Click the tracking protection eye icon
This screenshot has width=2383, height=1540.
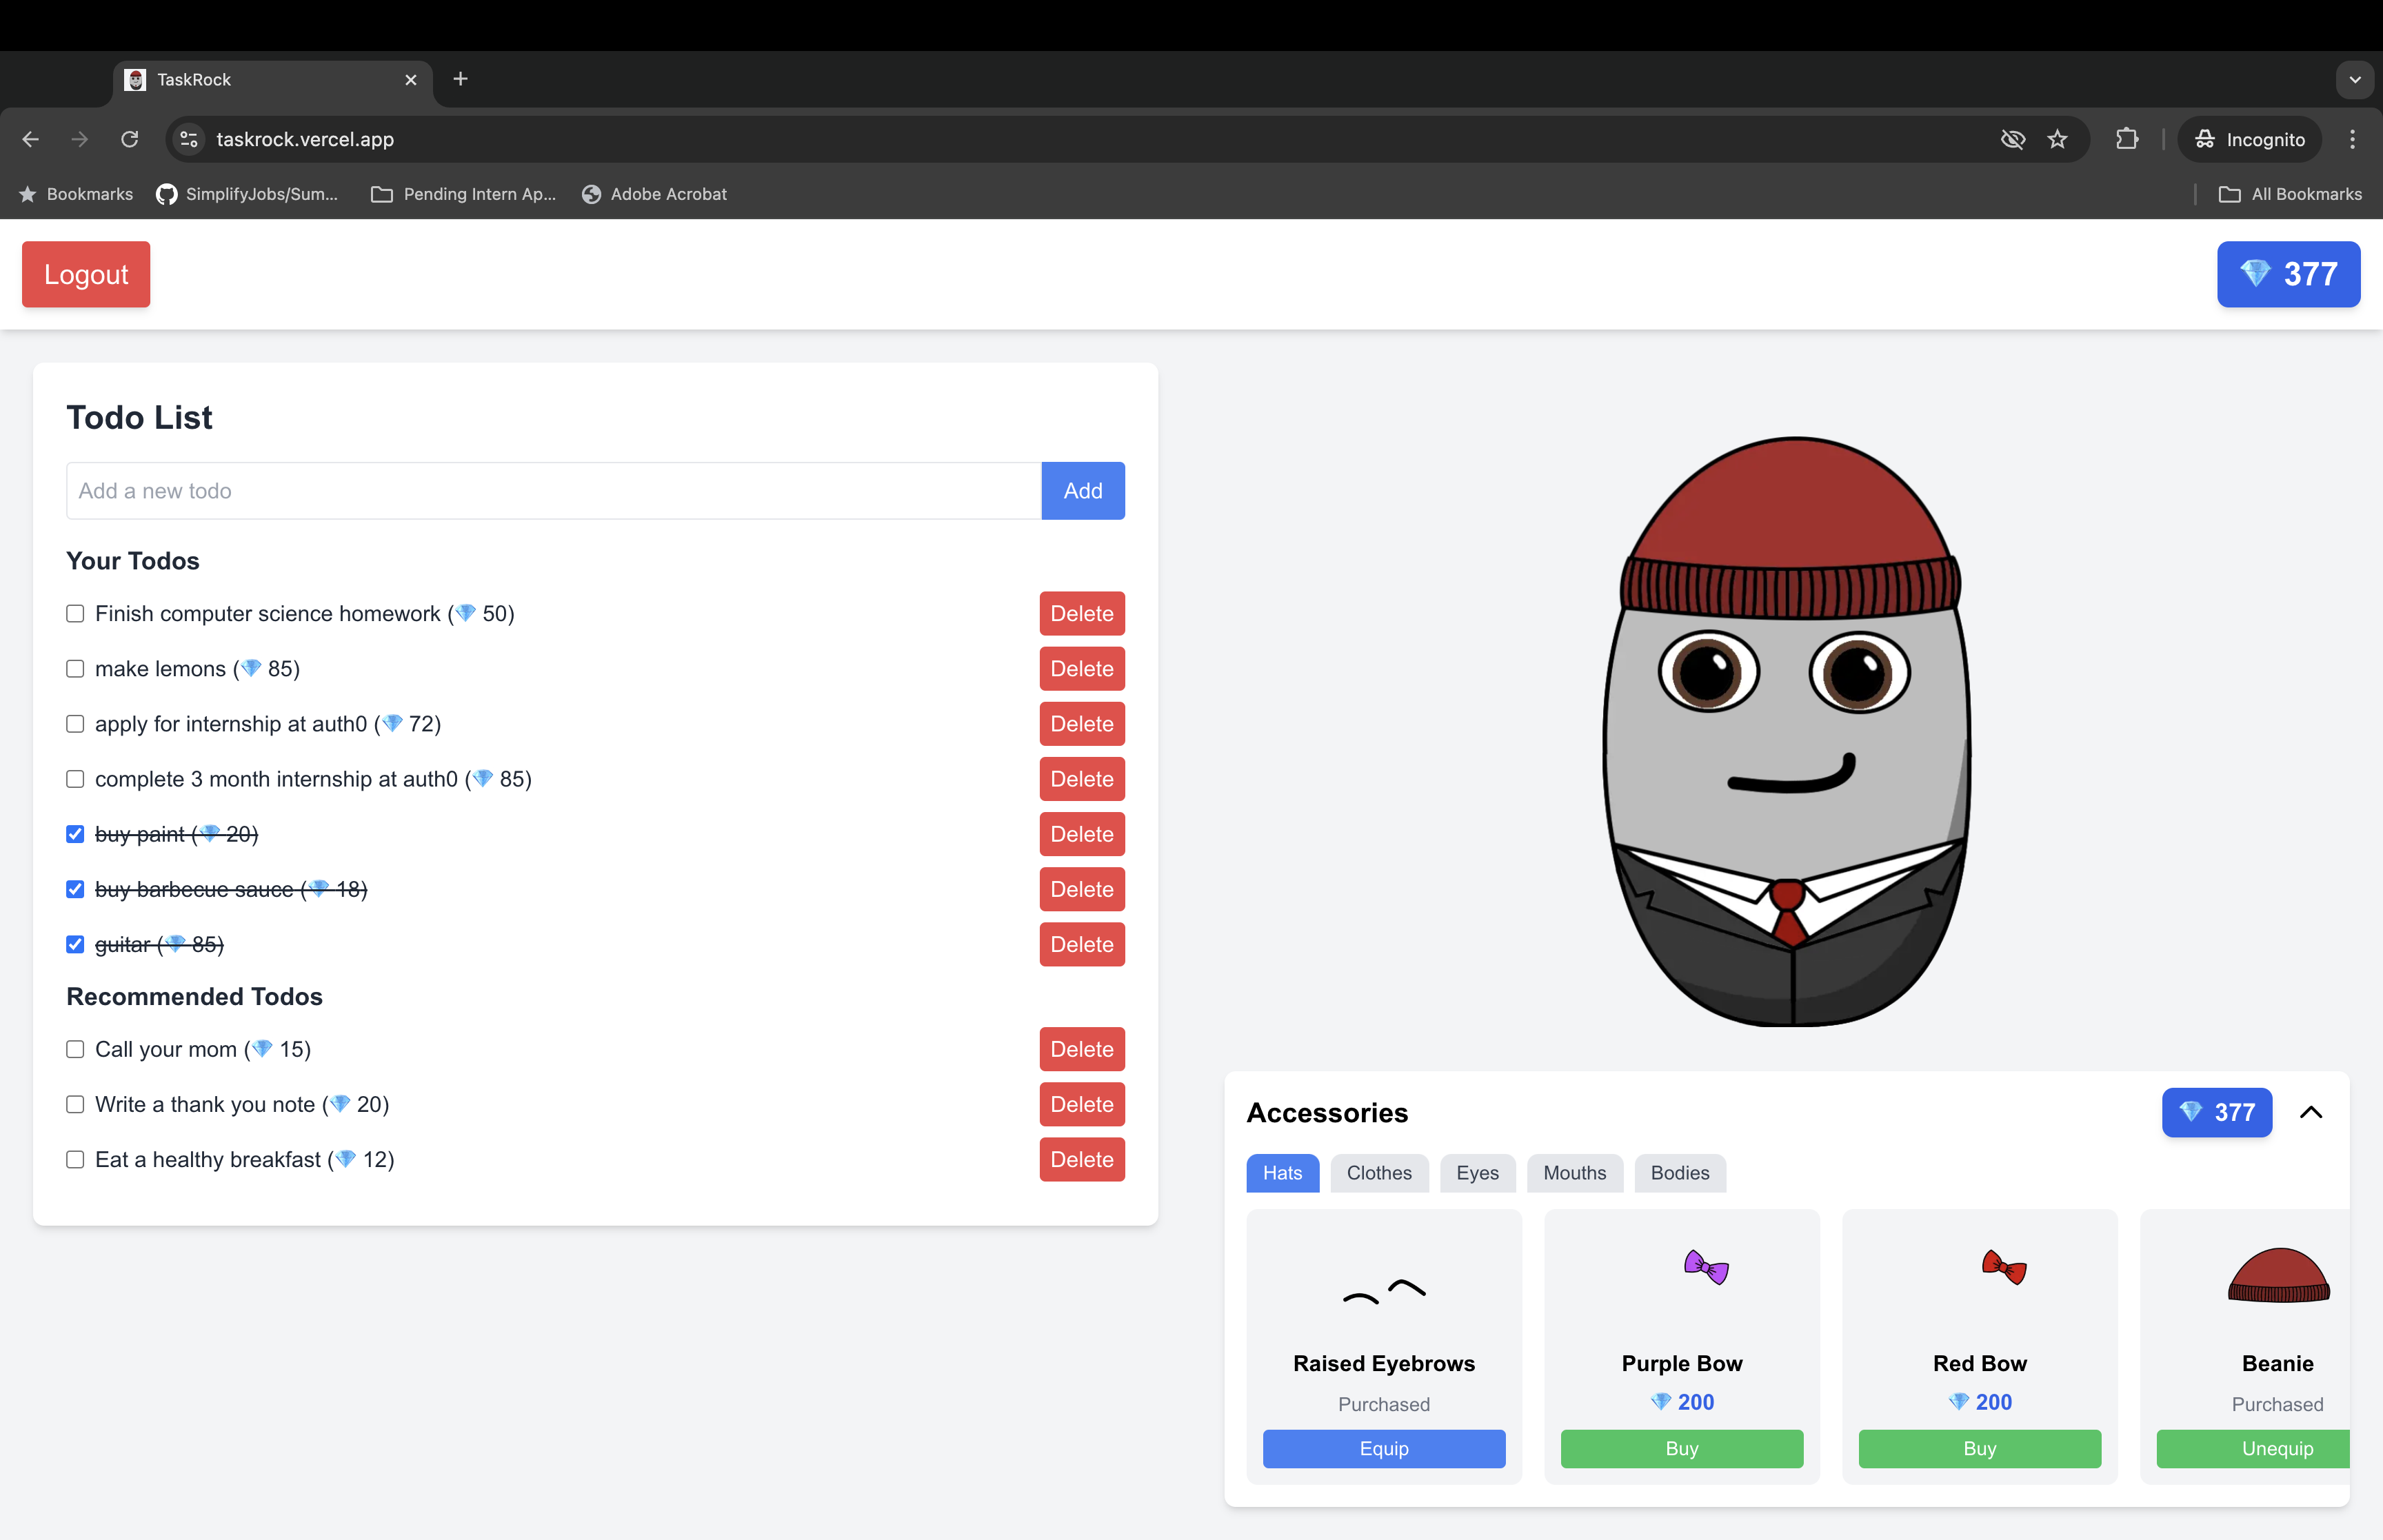pyautogui.click(x=2012, y=139)
